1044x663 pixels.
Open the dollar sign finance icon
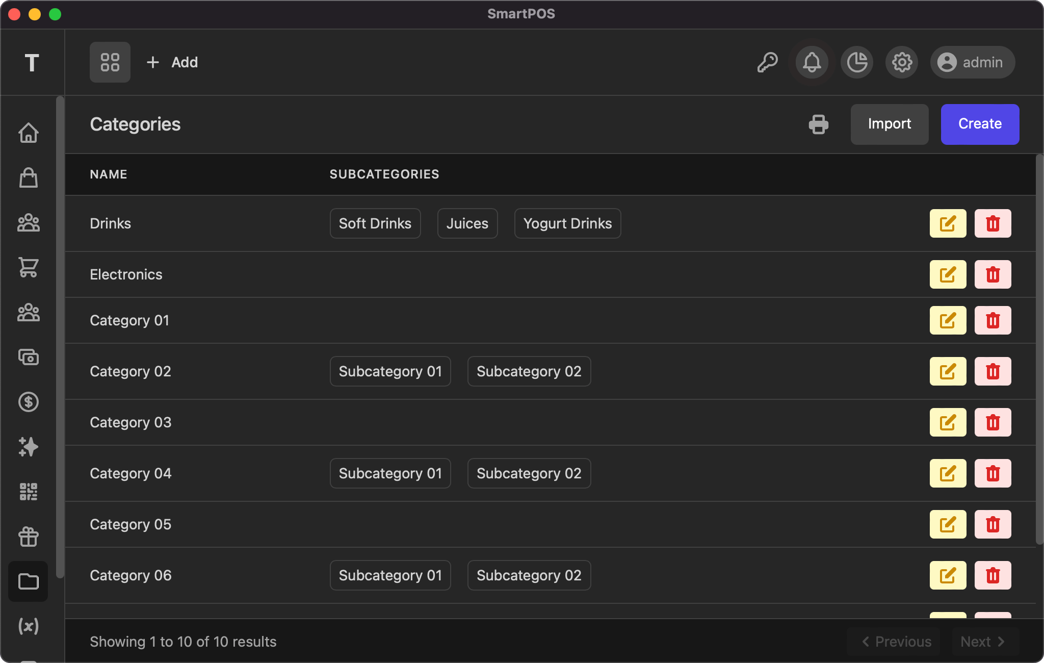[x=29, y=402]
